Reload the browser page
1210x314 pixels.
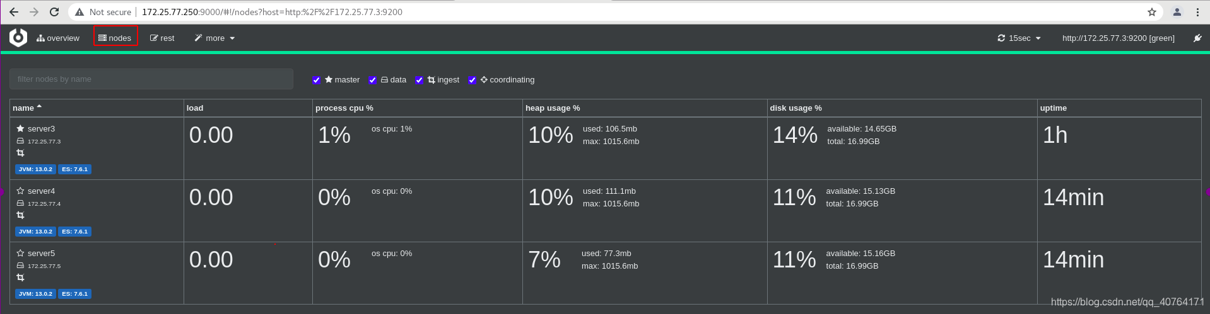[x=54, y=12]
